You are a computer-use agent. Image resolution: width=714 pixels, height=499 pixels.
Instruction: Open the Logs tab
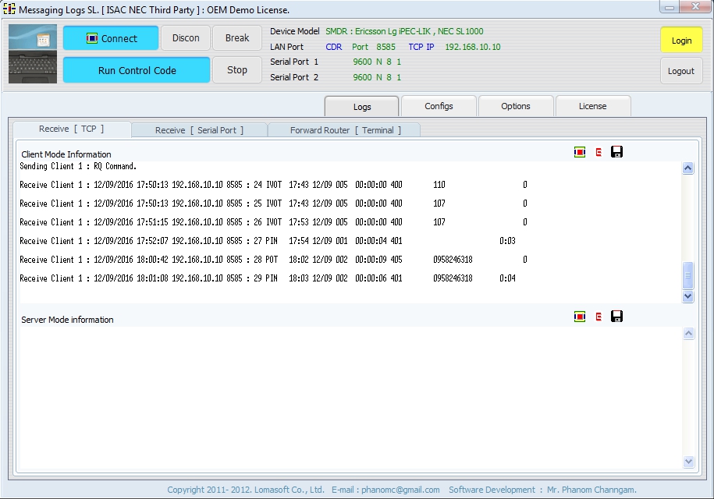[361, 107]
